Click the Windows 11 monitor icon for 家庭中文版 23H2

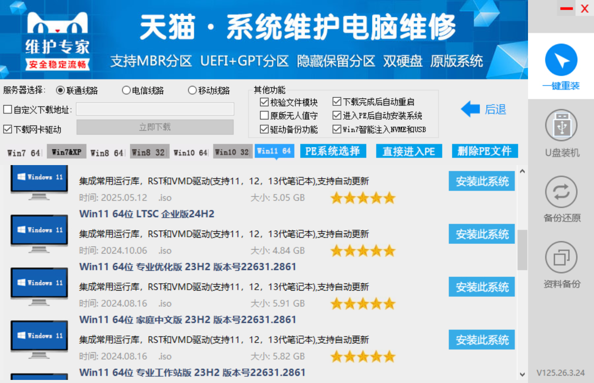point(39,339)
